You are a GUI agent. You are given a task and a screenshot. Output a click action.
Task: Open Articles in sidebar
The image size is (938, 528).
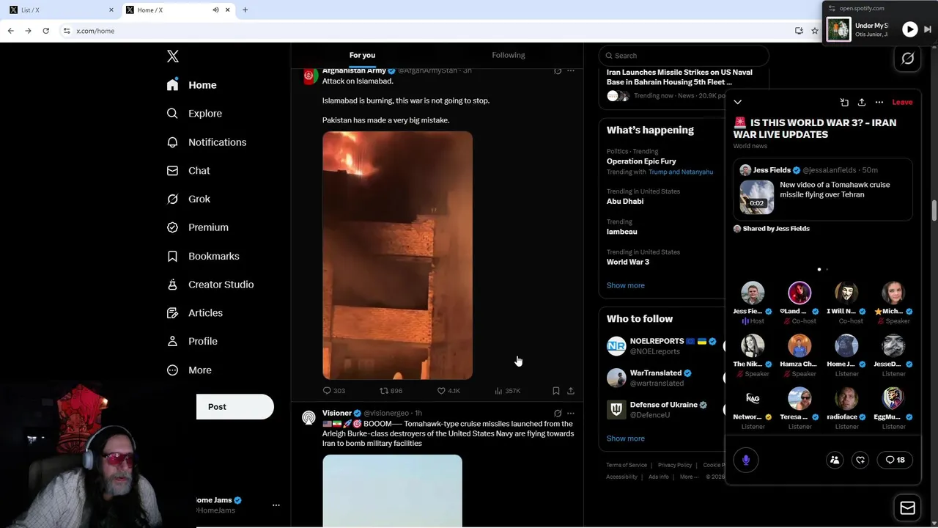(195, 312)
